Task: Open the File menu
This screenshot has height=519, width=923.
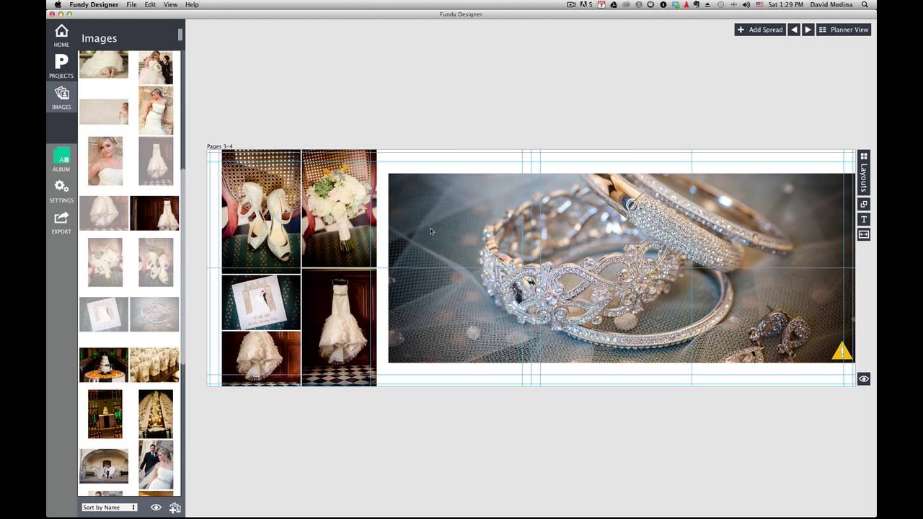Action: point(131,4)
